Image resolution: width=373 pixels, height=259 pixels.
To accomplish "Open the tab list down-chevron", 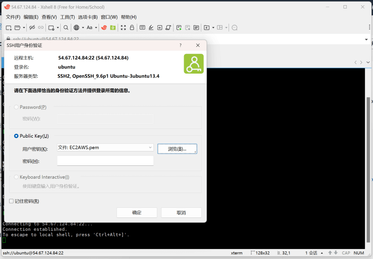I will tap(368, 62).
